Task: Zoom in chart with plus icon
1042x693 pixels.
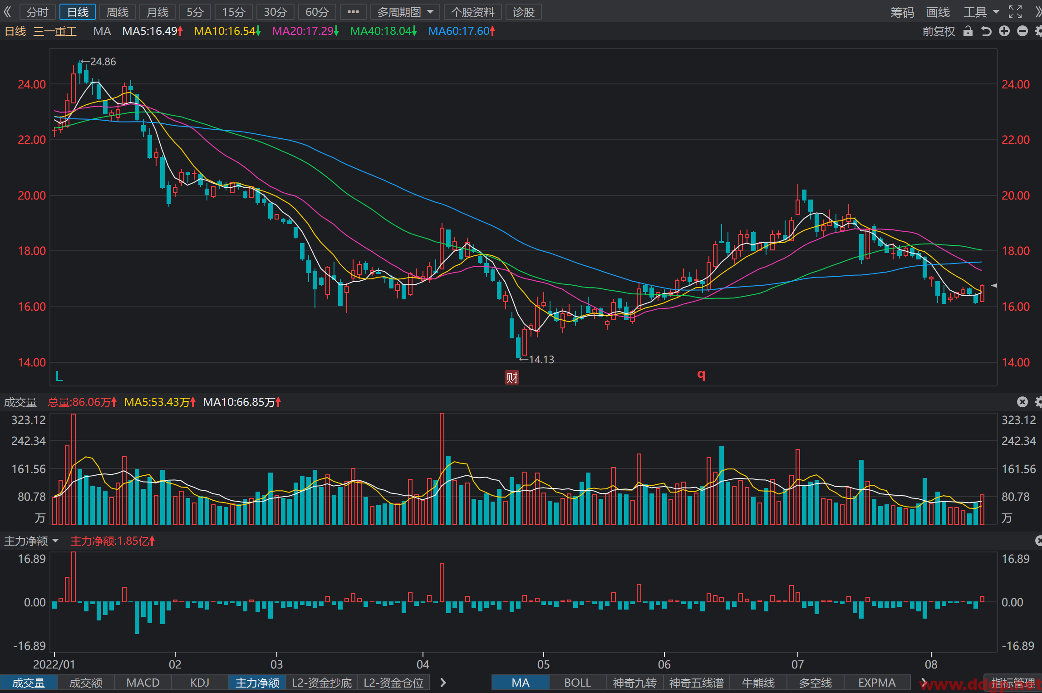Action: (1004, 31)
